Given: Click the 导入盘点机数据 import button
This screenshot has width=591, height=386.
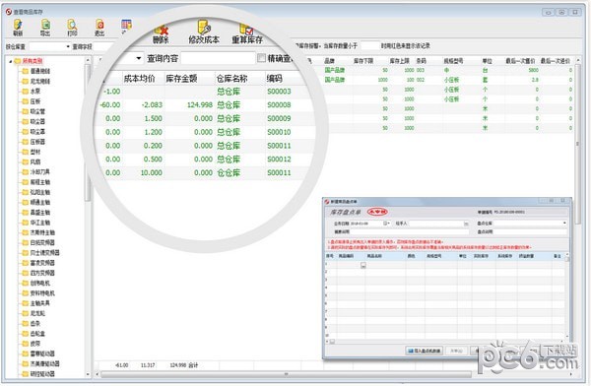Looking at the screenshot, I should (x=425, y=351).
